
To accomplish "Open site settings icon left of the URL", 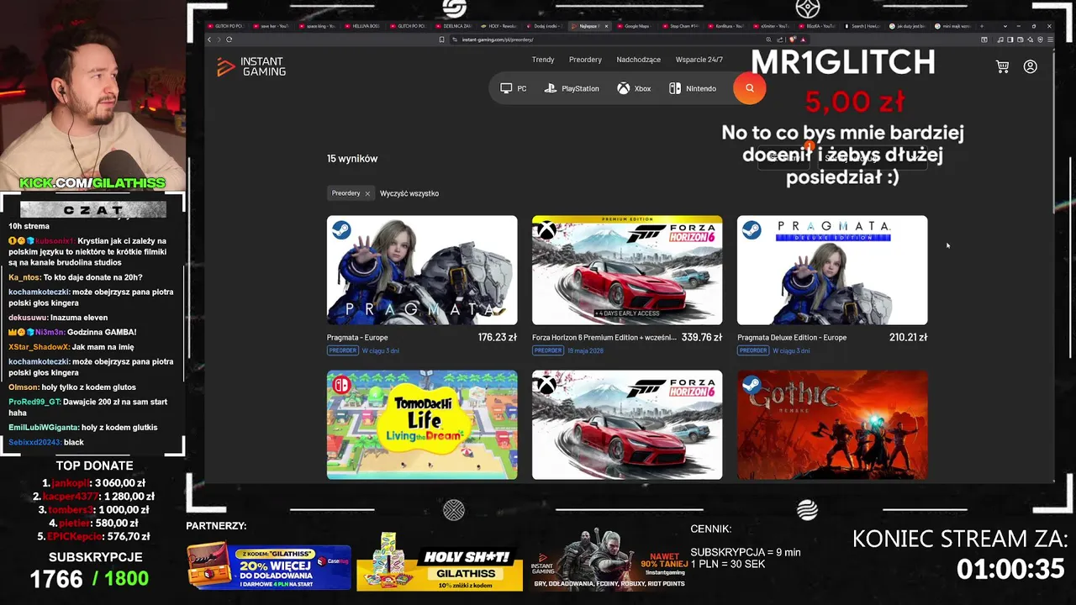I will (455, 39).
